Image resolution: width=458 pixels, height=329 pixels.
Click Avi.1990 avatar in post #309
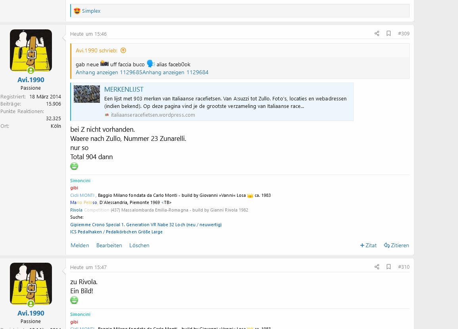[x=31, y=50]
